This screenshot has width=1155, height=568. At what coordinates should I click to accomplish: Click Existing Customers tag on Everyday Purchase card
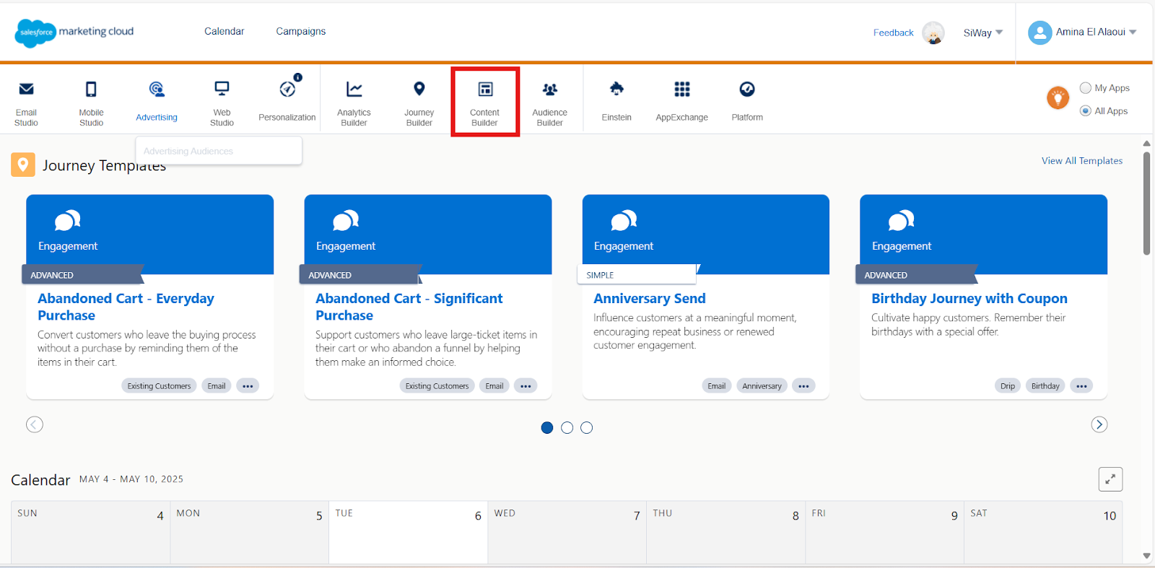(x=159, y=386)
